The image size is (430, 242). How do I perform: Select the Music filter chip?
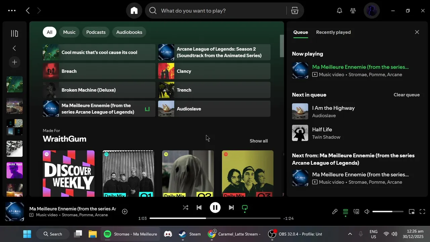[x=69, y=32]
